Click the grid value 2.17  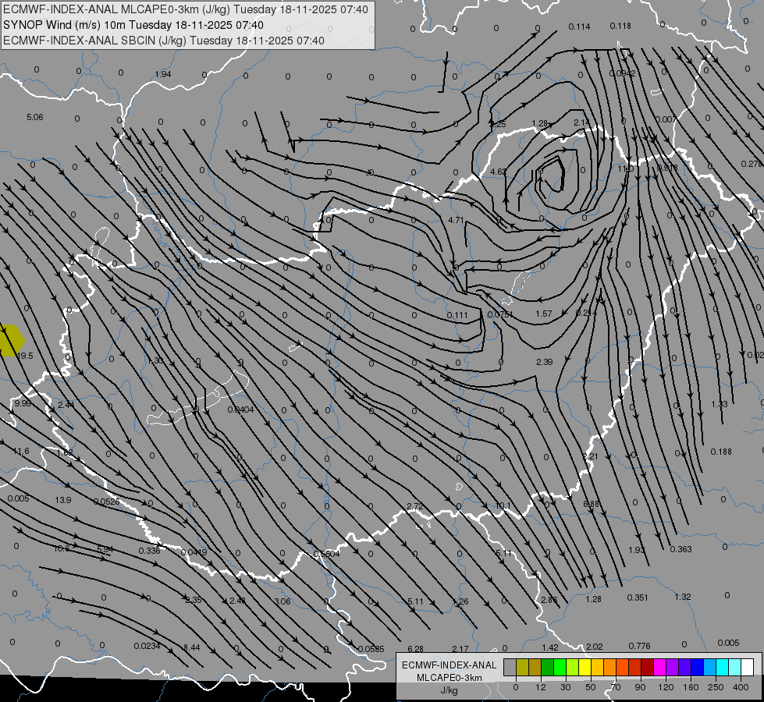[x=460, y=649]
